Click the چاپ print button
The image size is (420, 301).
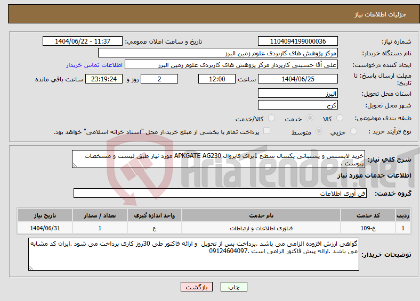(x=234, y=287)
